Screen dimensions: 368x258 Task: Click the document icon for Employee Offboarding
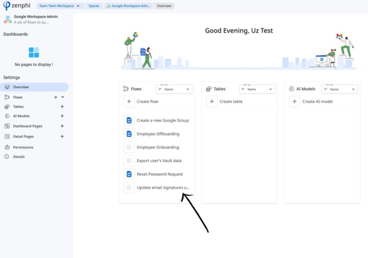click(x=129, y=134)
